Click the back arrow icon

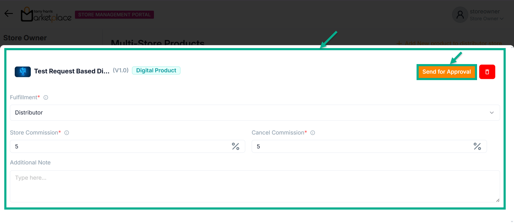click(9, 14)
